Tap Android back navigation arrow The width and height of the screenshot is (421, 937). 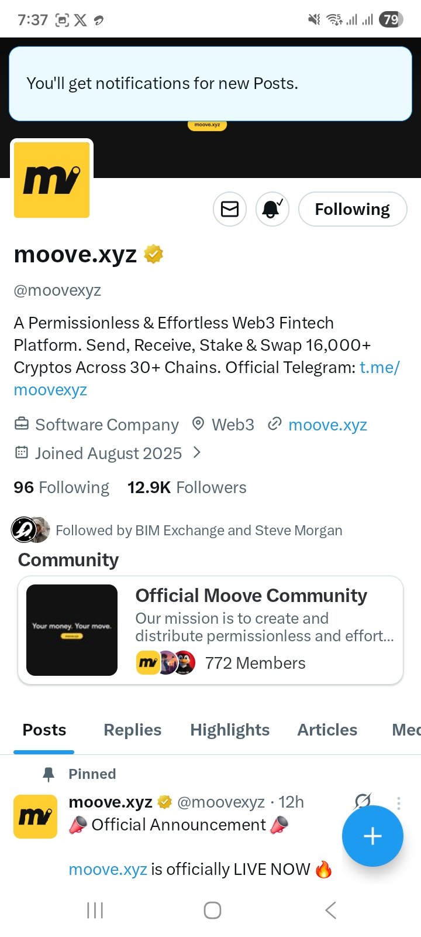click(x=331, y=910)
